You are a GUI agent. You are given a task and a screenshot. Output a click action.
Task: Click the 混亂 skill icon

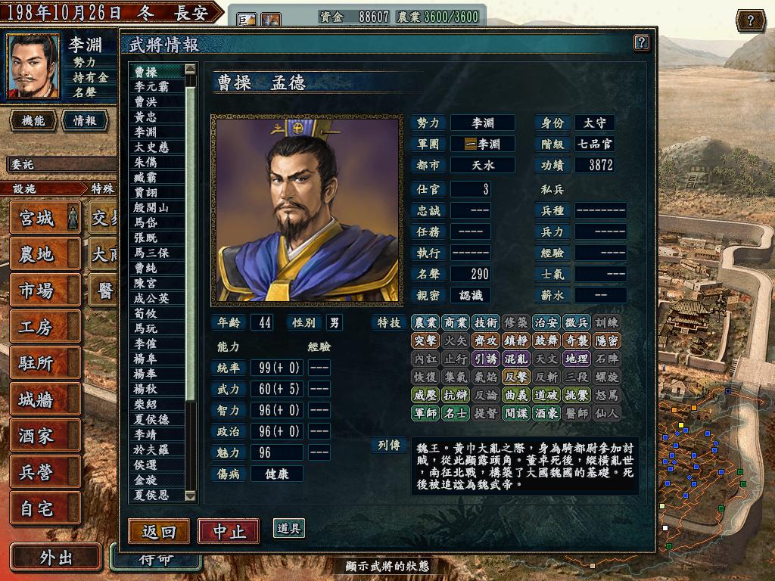pyautogui.click(x=516, y=359)
